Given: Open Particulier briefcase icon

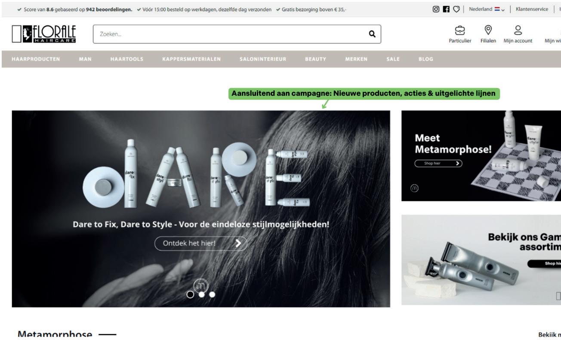Looking at the screenshot, I should [x=460, y=30].
